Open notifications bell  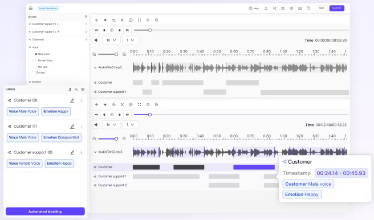266,9
